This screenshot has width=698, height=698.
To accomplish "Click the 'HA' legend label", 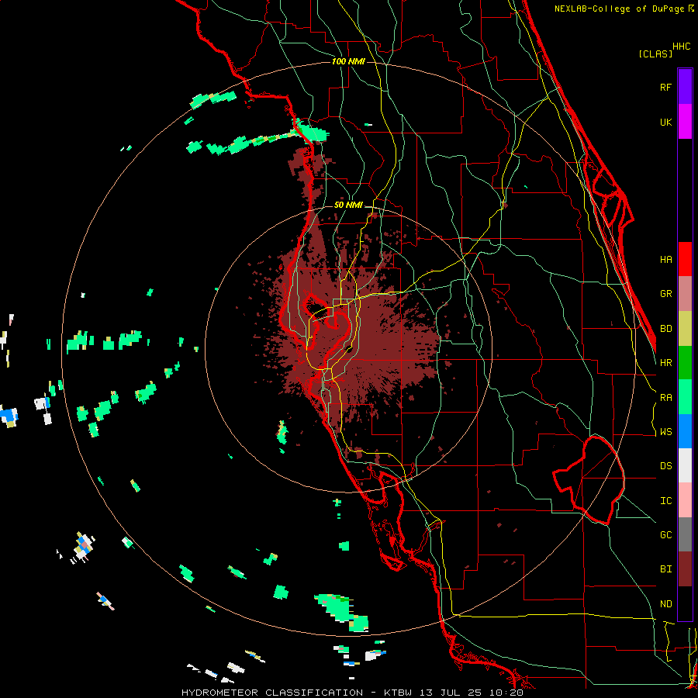I will click(x=665, y=259).
